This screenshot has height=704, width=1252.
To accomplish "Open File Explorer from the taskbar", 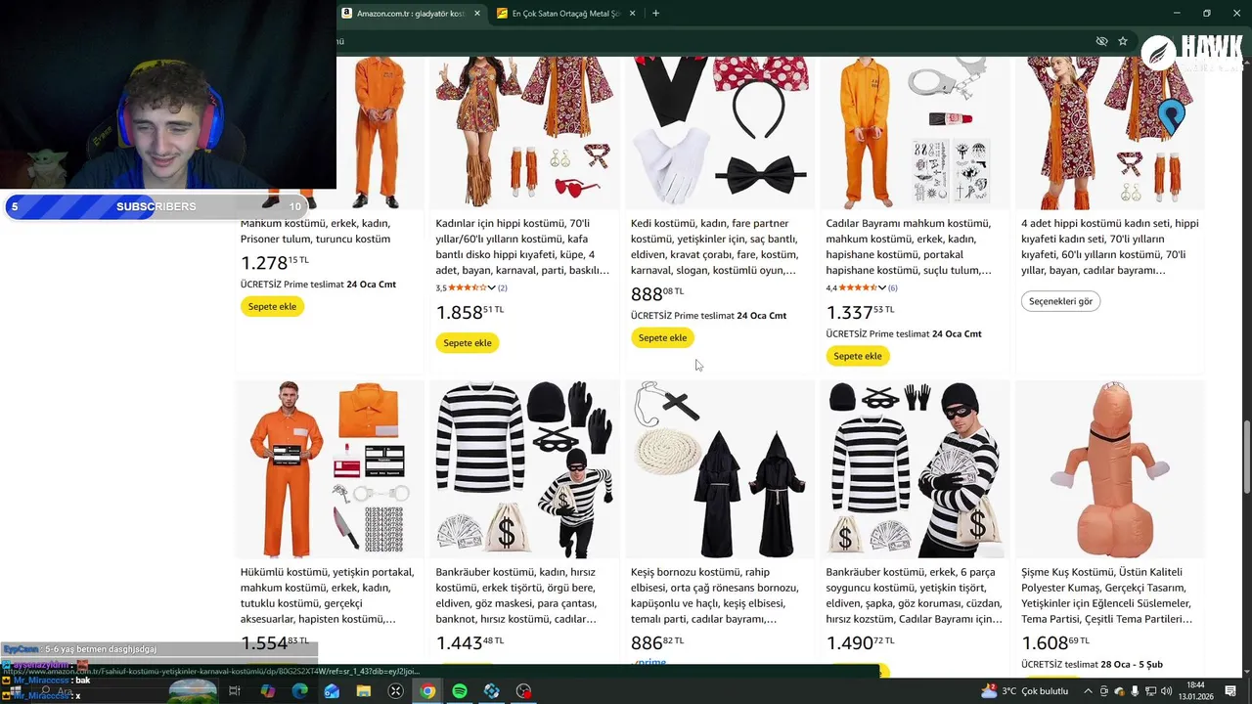I will coord(364,691).
